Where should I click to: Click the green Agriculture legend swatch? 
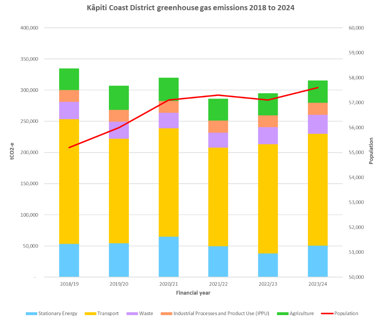pos(282,314)
